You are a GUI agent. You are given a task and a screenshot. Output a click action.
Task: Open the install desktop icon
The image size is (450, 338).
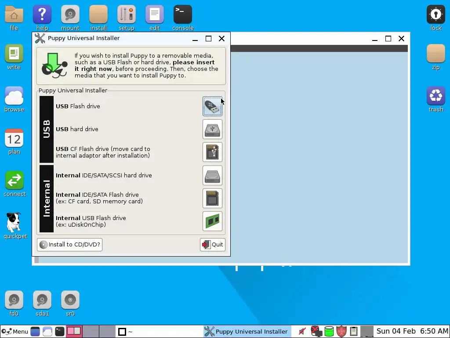click(98, 18)
